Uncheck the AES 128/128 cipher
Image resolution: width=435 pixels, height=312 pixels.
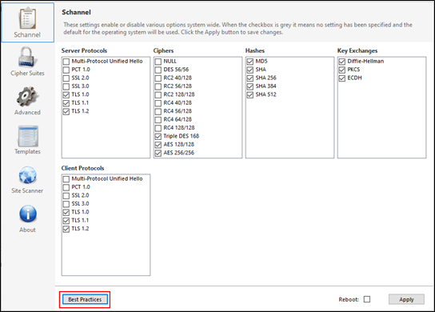pyautogui.click(x=158, y=145)
